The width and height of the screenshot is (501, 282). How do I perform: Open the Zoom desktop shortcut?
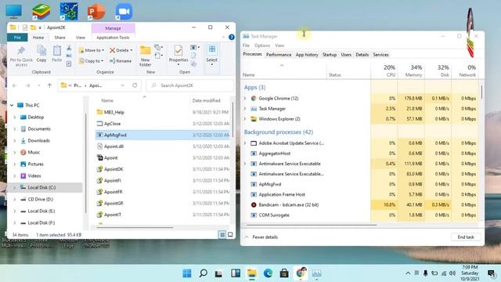pyautogui.click(x=124, y=12)
